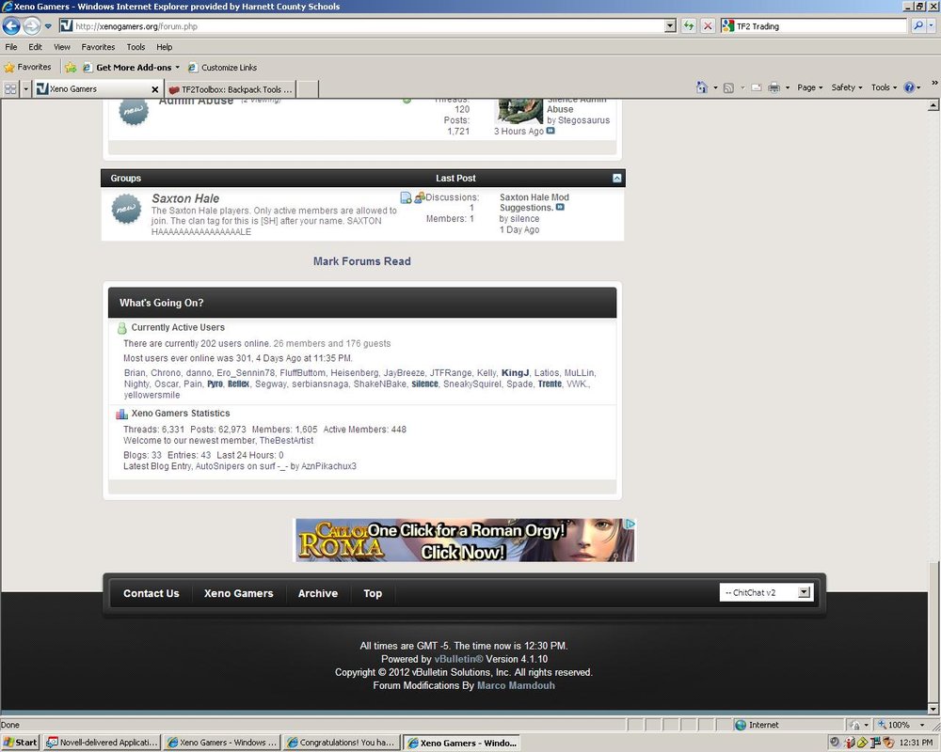Open the Windows Start button
The width and height of the screenshot is (941, 752).
(x=21, y=743)
